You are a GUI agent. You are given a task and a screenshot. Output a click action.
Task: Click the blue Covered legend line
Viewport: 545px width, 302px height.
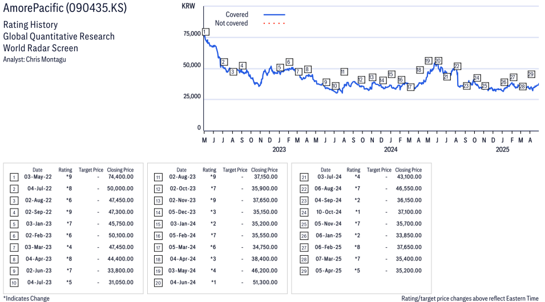(274, 15)
